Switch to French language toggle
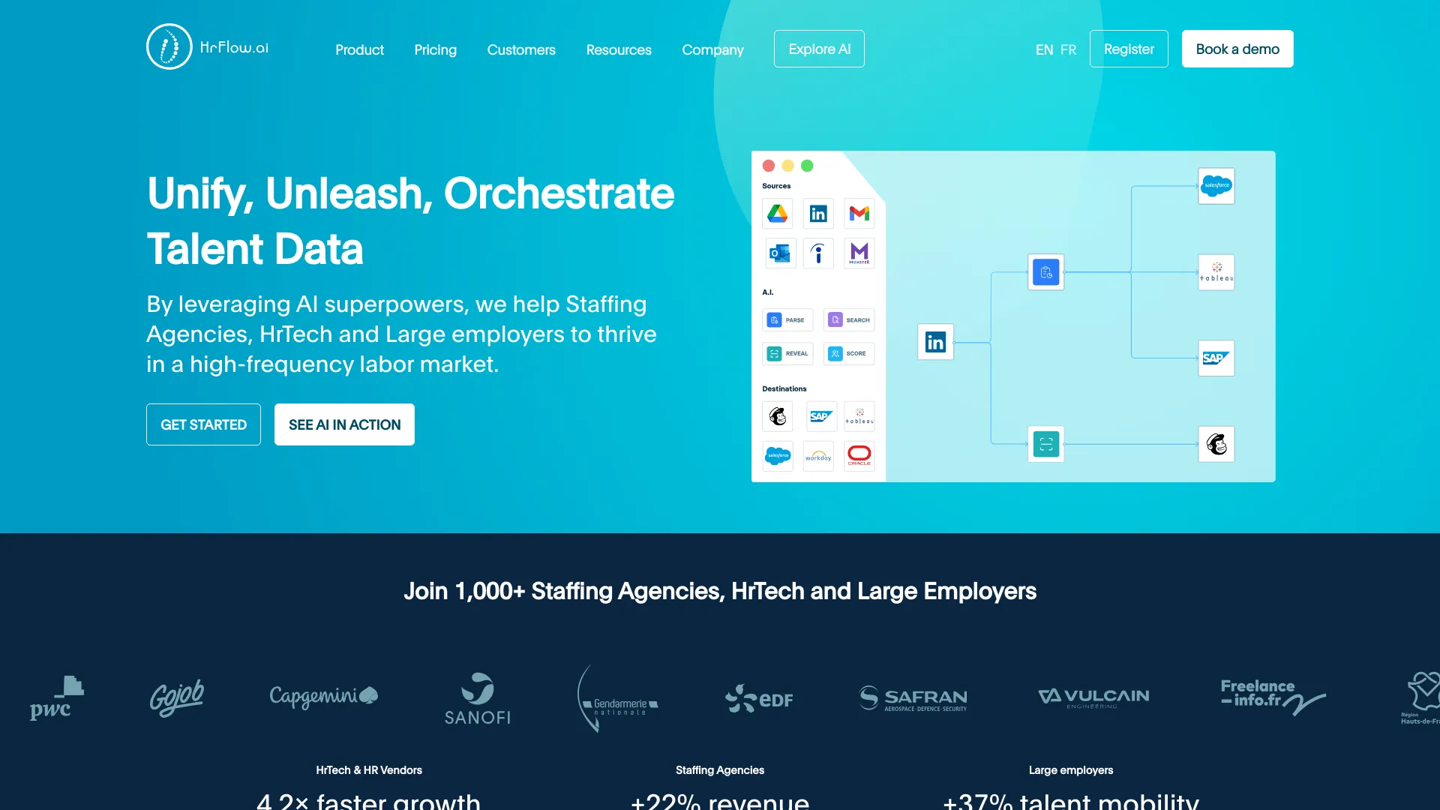 pos(1068,49)
